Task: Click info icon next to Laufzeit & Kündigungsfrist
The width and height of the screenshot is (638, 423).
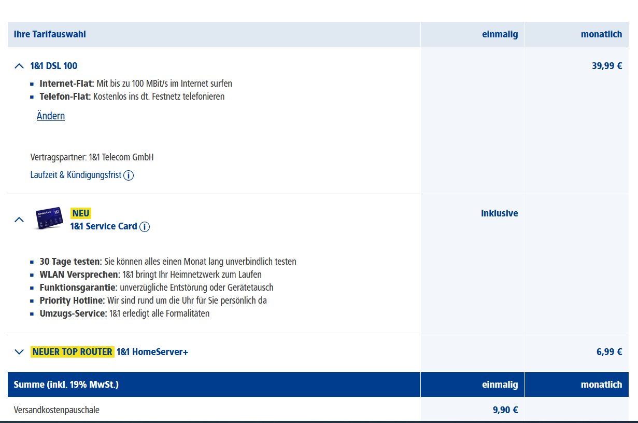Action: (x=129, y=175)
